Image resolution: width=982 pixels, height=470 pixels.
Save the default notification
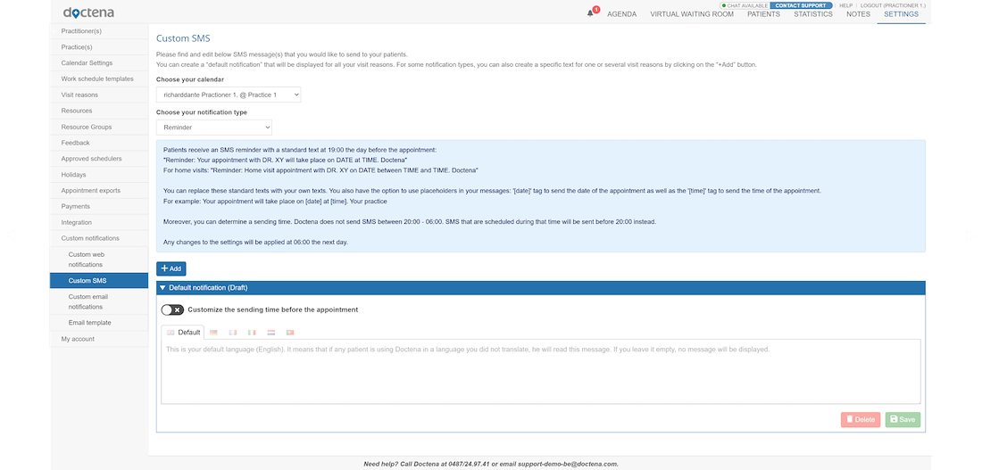click(903, 420)
